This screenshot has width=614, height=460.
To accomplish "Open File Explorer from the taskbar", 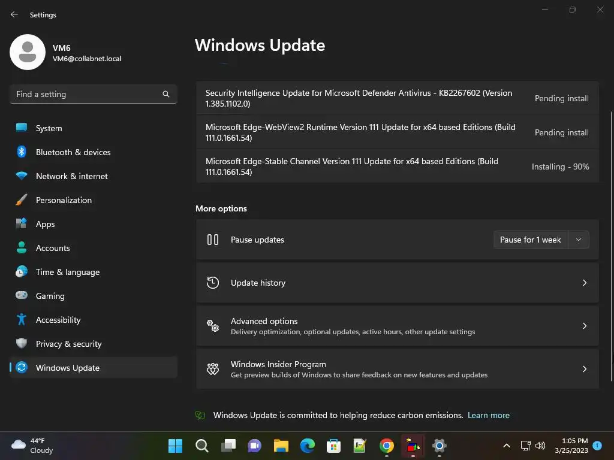I will (281, 446).
